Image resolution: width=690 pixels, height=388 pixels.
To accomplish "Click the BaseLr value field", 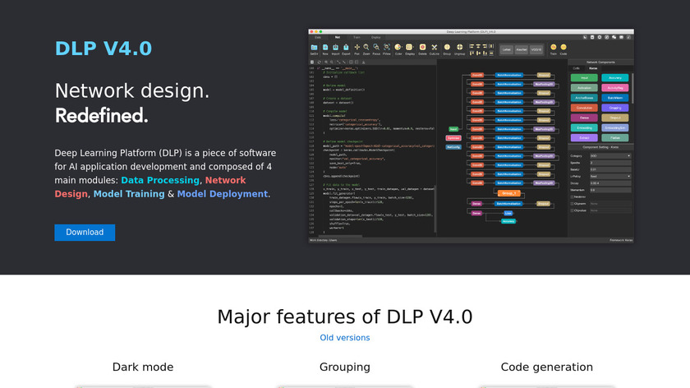I will (x=610, y=169).
